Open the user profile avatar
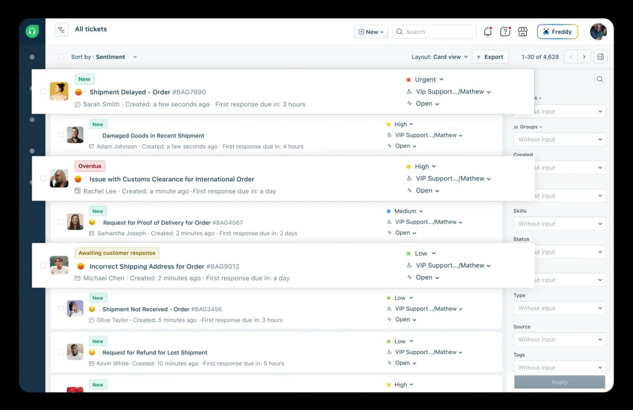The image size is (633, 410). 598,32
